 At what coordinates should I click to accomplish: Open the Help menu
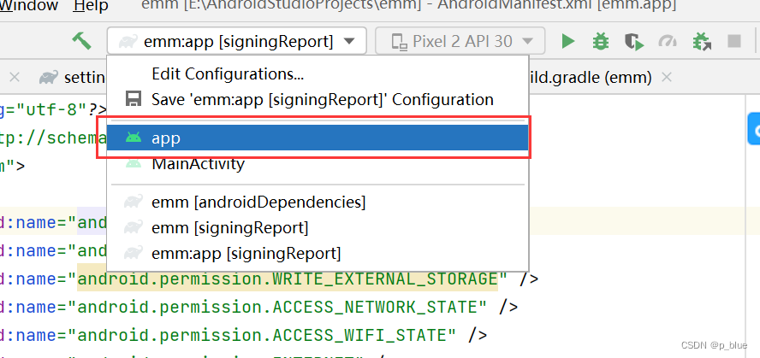[91, 6]
